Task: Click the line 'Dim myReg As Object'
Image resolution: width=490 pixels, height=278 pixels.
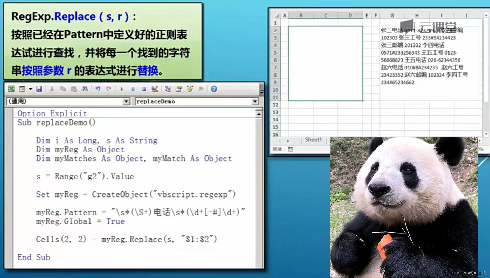Action: click(x=80, y=150)
